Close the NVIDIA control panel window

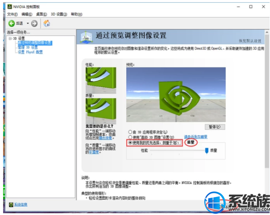[263, 7]
